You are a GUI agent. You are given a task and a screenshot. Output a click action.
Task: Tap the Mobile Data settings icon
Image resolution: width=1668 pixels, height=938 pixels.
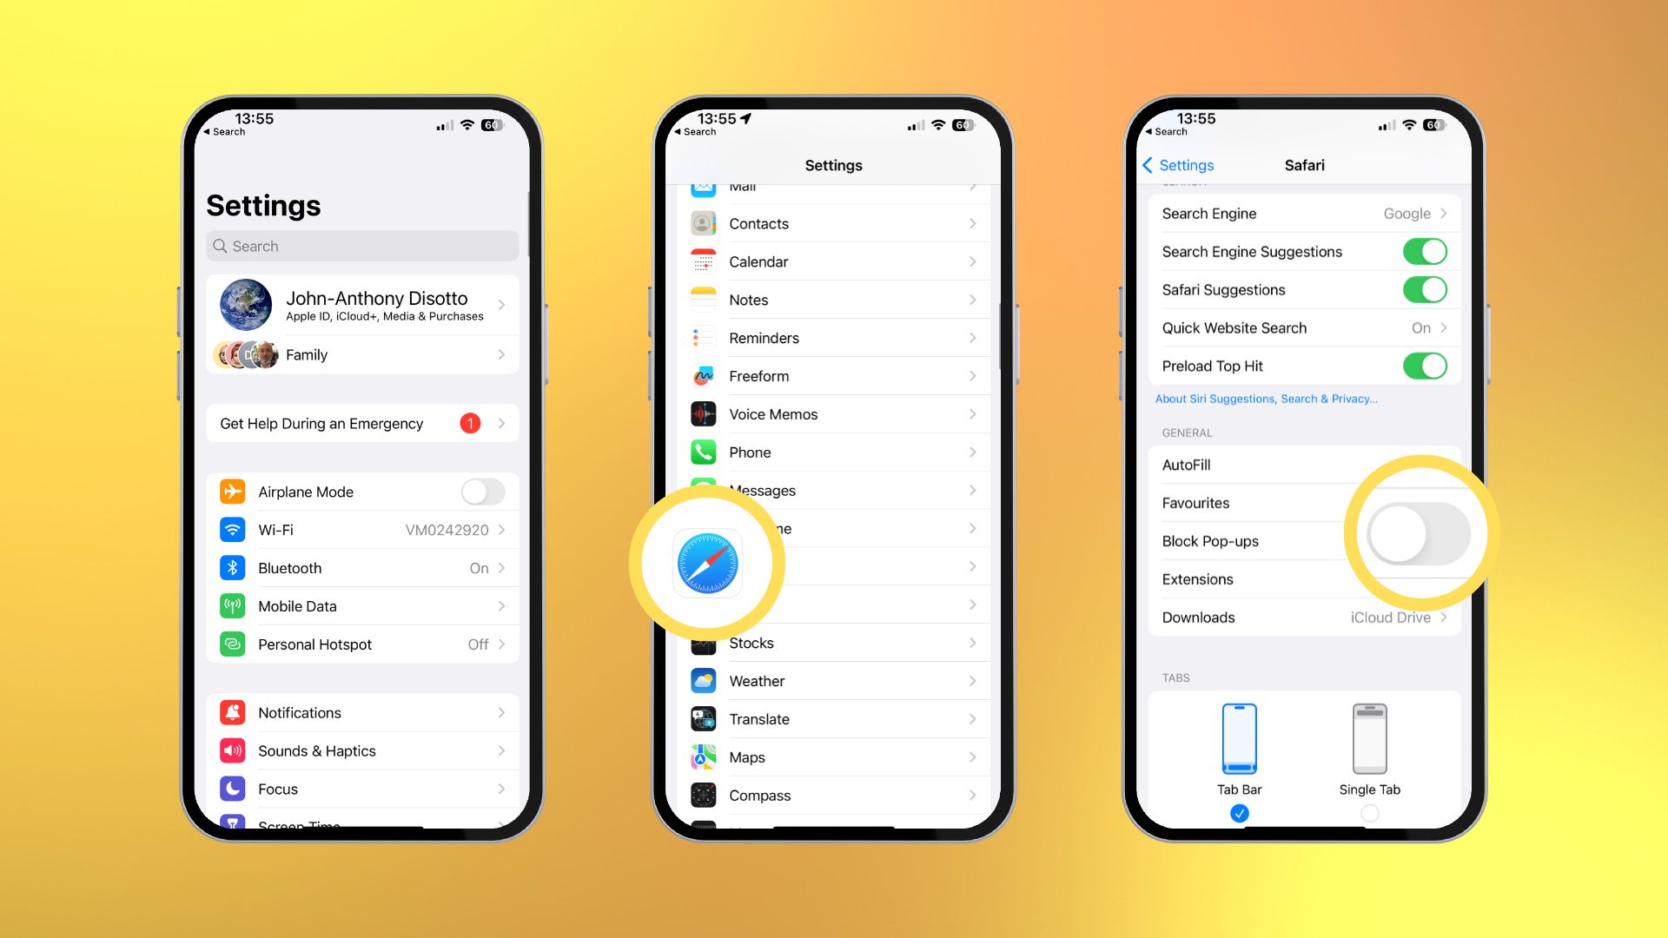tap(234, 604)
